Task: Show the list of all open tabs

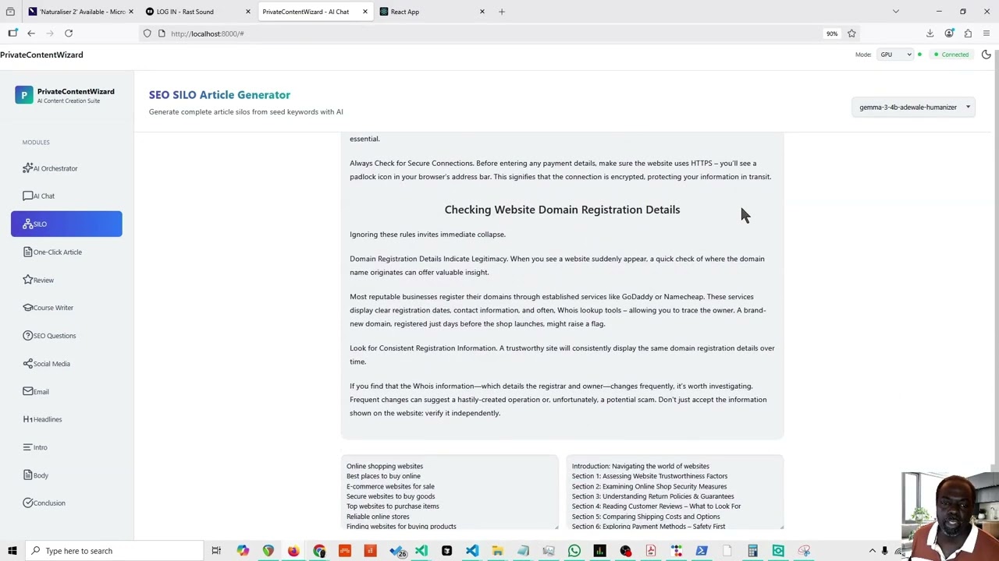Action: [x=896, y=12]
